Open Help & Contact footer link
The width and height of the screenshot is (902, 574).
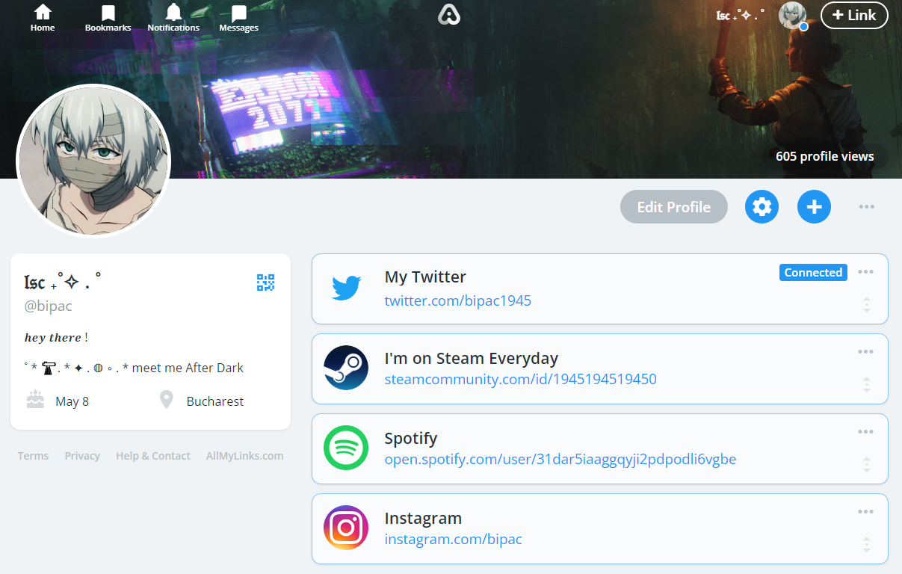coord(153,456)
